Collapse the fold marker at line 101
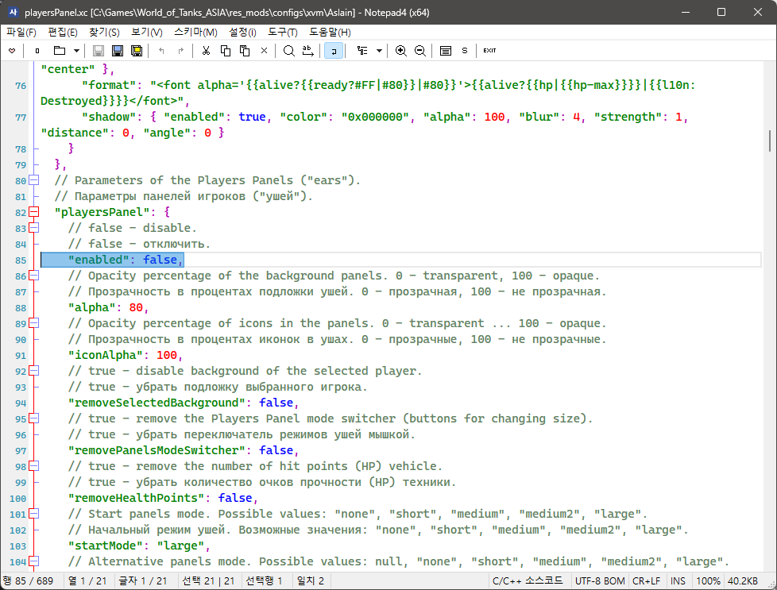 33,514
